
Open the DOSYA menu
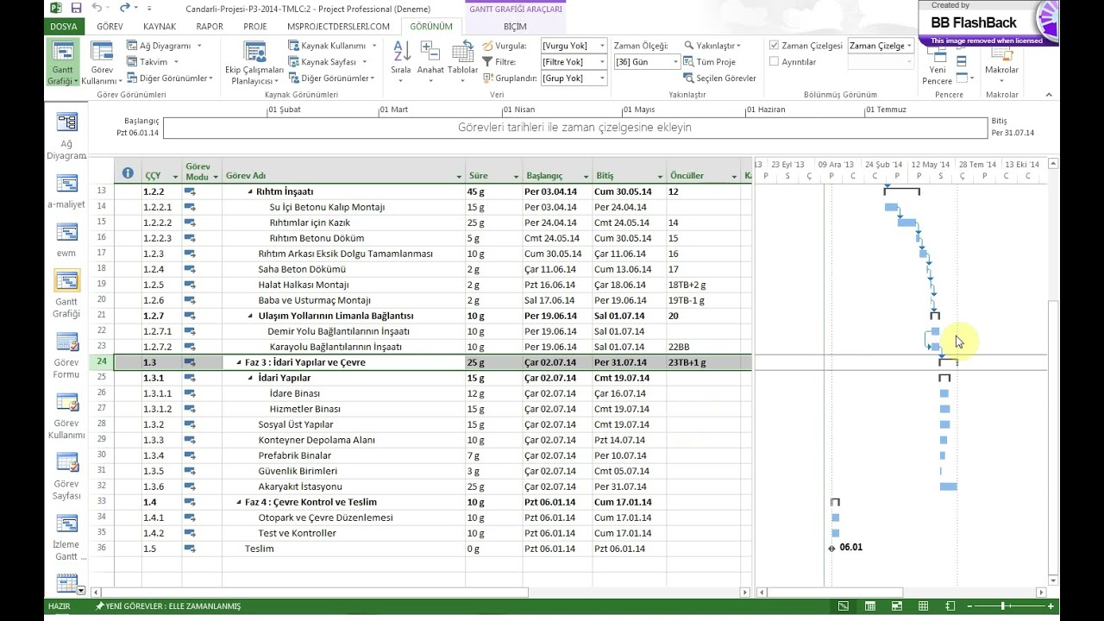pos(63,27)
